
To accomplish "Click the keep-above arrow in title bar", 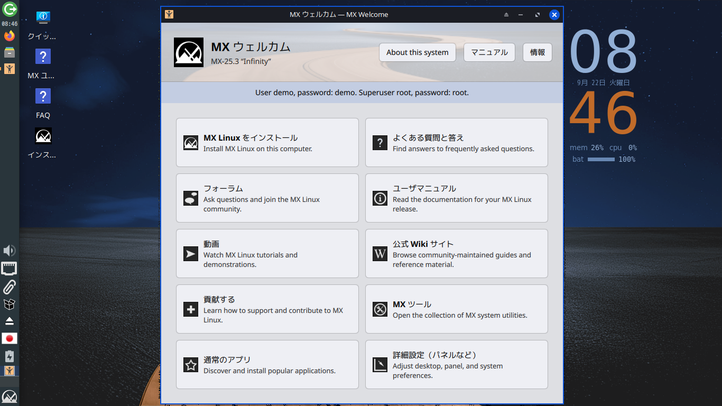I will (x=506, y=15).
